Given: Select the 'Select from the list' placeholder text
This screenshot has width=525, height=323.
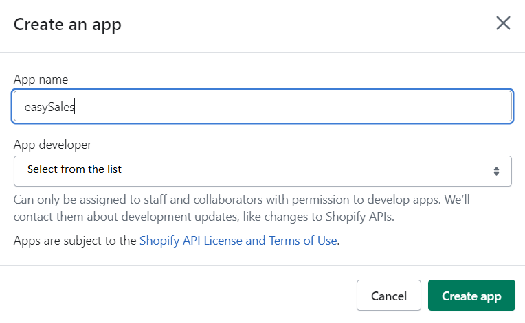Looking at the screenshot, I should pyautogui.click(x=74, y=169).
